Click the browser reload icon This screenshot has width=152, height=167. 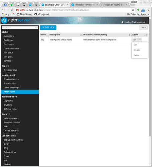tap(12, 10)
